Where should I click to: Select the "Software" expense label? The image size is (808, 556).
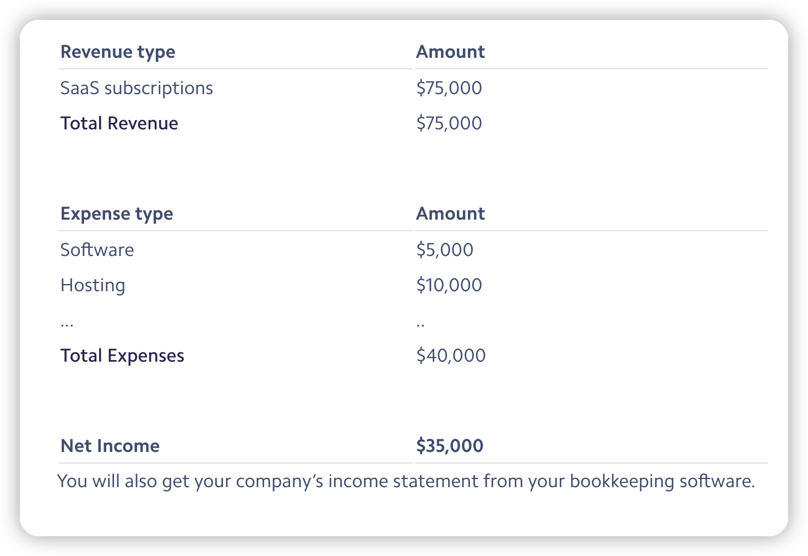pos(97,250)
